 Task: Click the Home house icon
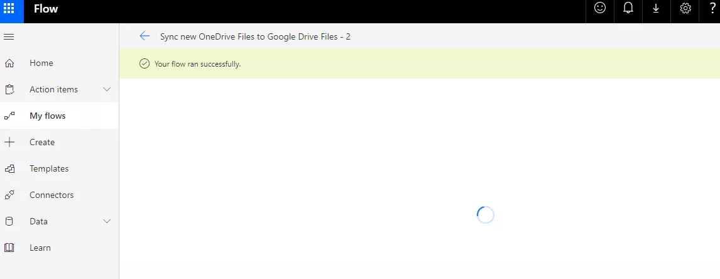tap(9, 63)
